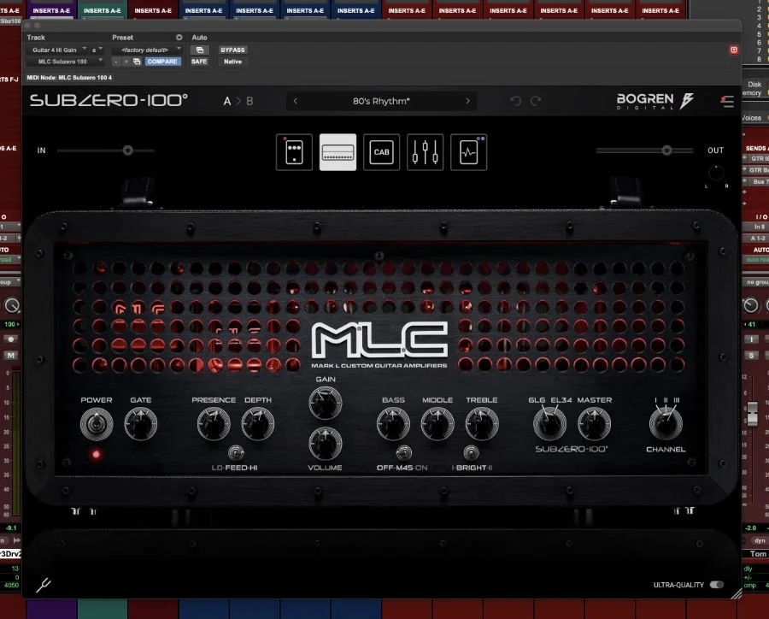Open the plugin hamburger menu

727,100
